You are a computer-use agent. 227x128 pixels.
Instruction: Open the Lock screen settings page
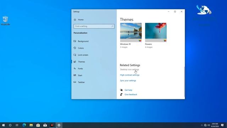pos(83,55)
